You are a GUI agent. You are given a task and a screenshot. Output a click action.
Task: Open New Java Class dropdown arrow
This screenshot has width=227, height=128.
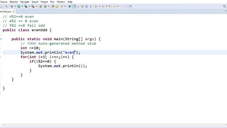coord(49,6)
